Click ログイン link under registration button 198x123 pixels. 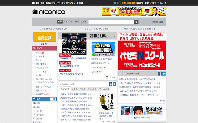pyautogui.click(x=45, y=44)
